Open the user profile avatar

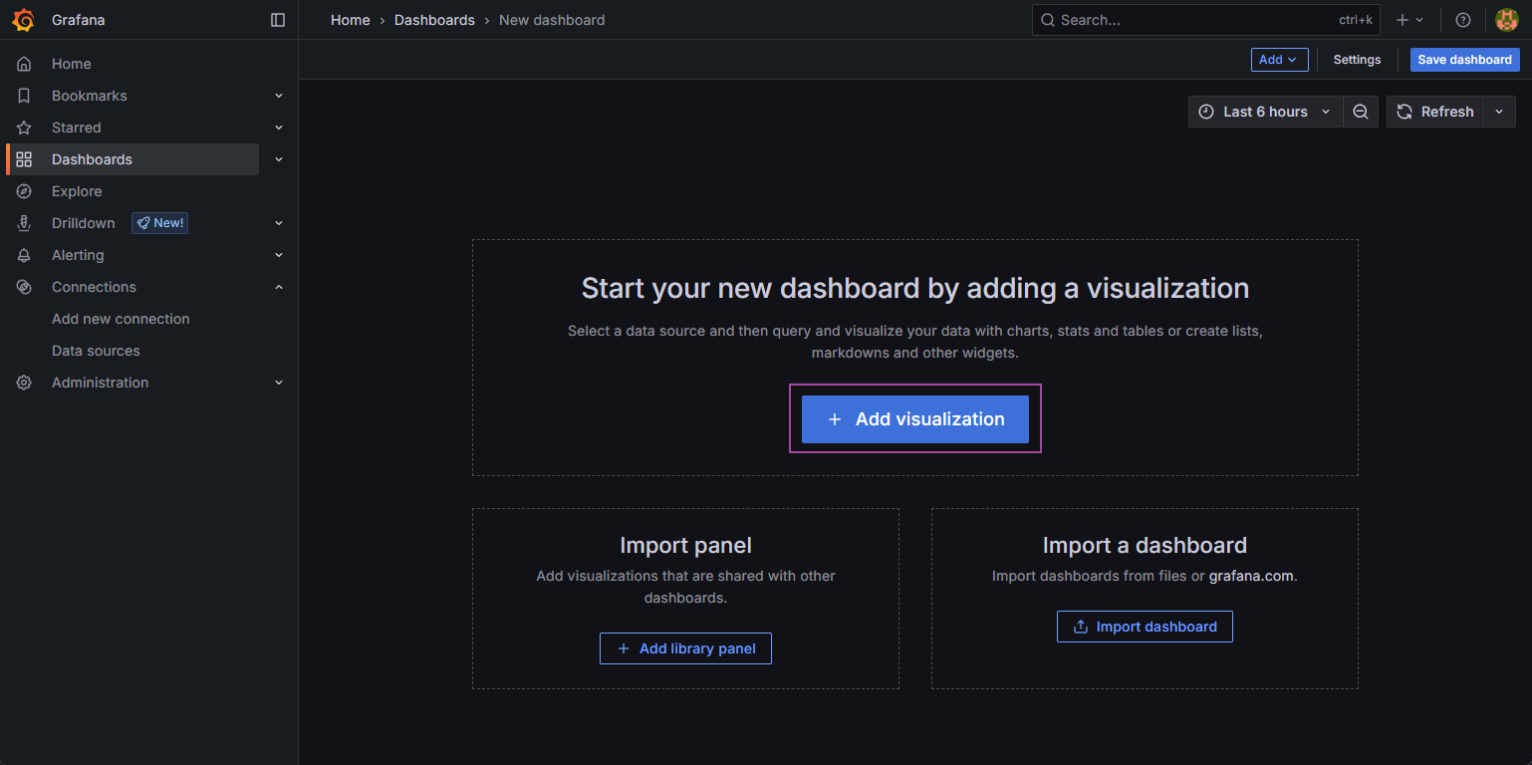tap(1506, 20)
